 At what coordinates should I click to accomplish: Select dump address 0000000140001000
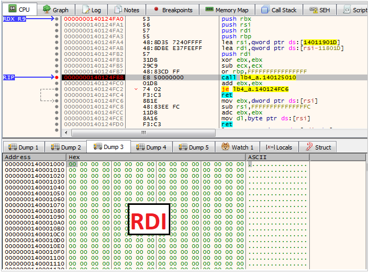point(35,164)
